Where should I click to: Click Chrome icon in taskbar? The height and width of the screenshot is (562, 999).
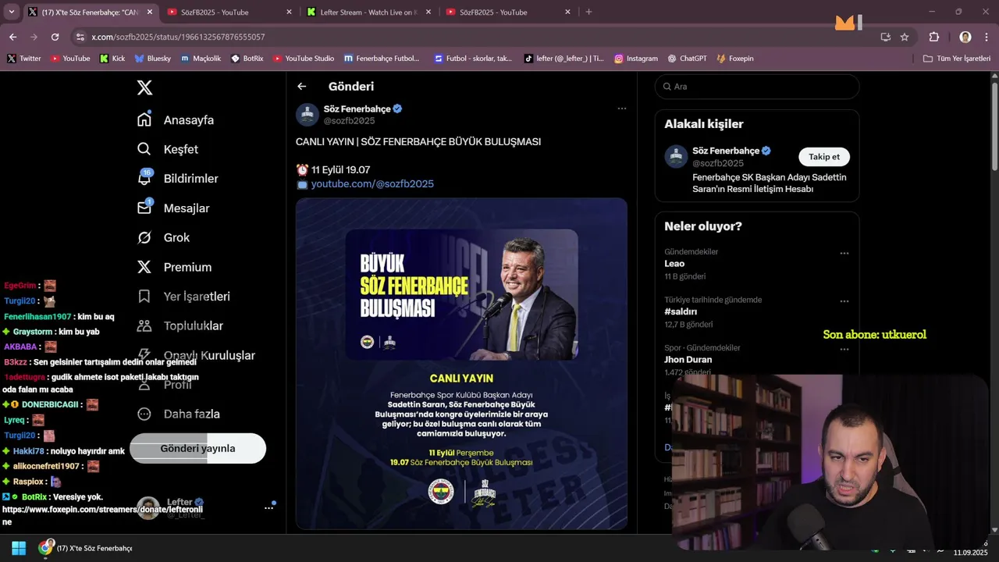tap(45, 548)
